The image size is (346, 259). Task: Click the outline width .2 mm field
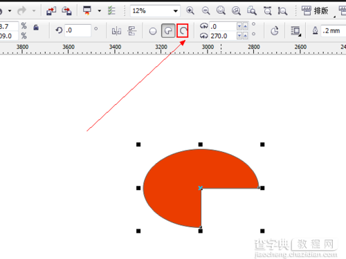(334, 30)
